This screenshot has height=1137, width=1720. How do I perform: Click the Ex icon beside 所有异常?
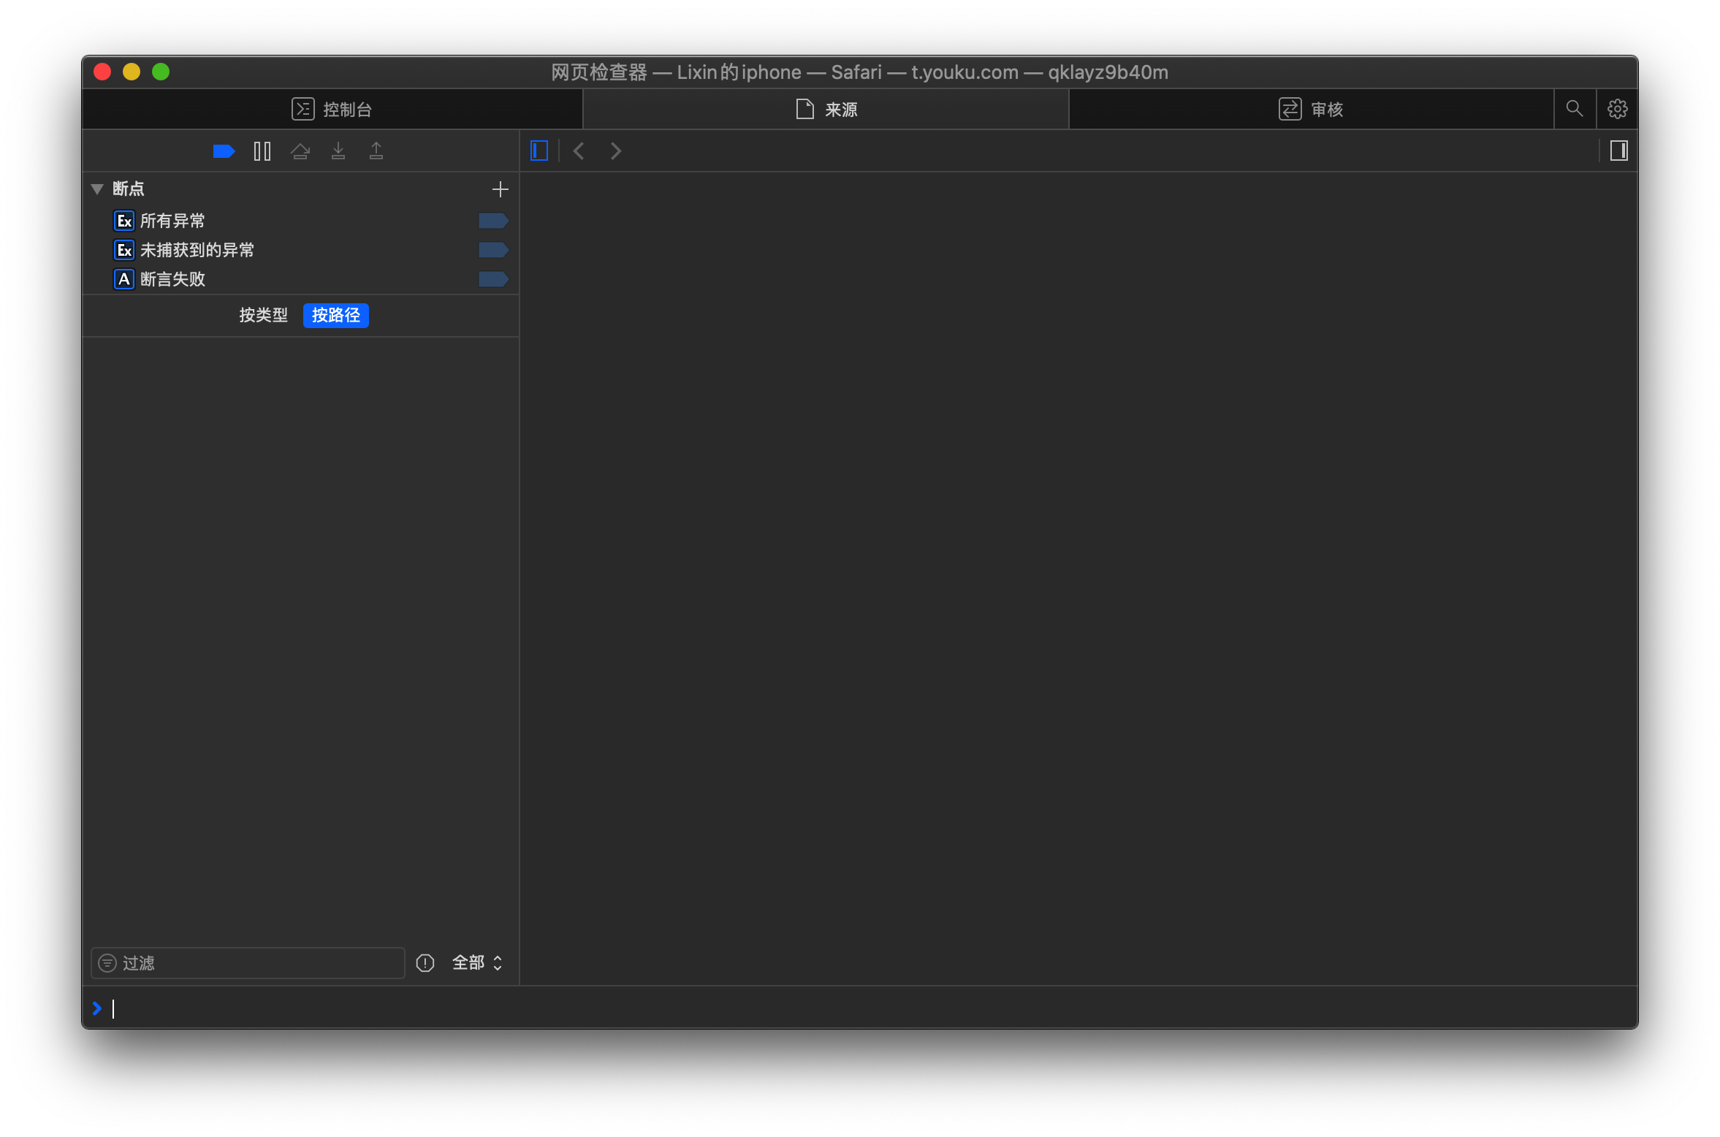pos(124,221)
